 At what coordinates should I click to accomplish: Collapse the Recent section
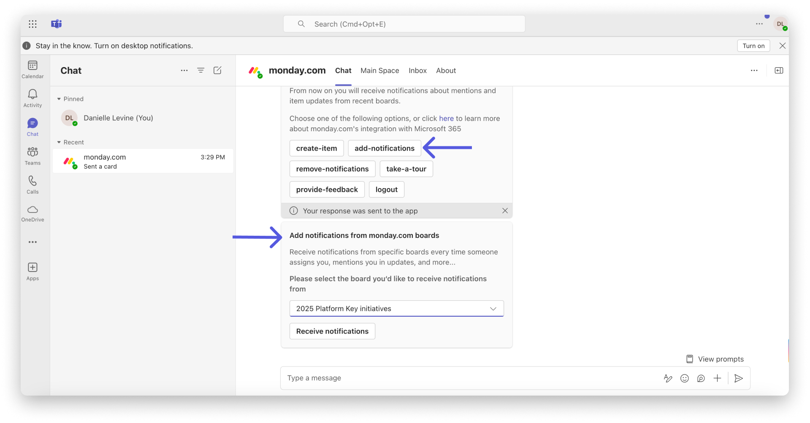pos(59,143)
